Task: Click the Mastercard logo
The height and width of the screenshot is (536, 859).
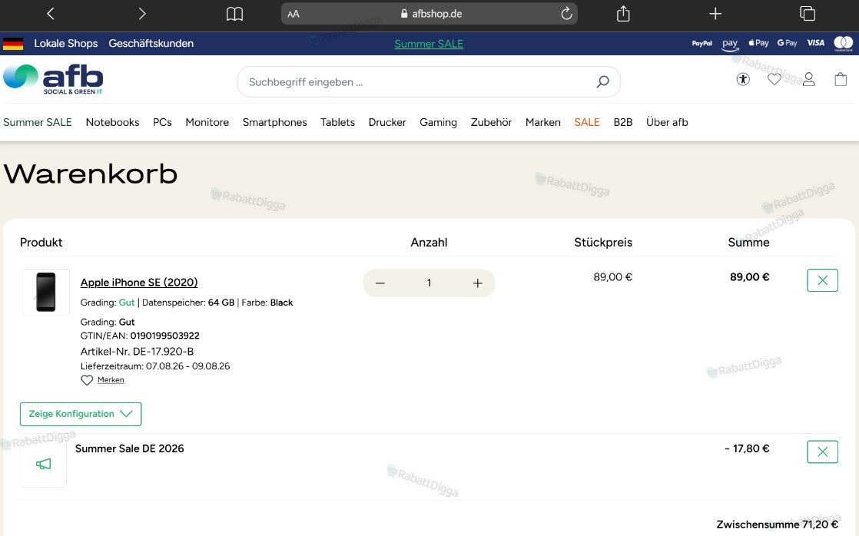Action: (844, 43)
